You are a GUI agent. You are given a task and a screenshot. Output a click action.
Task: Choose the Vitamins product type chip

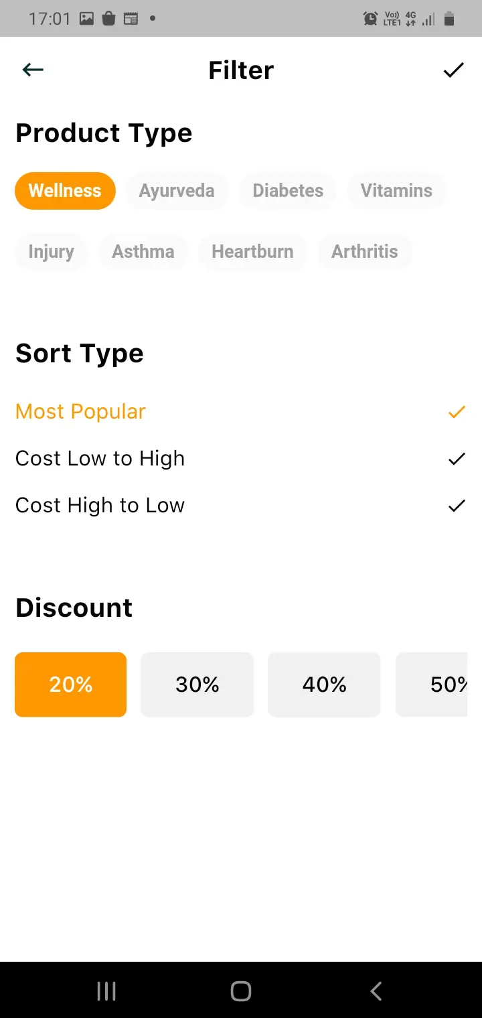[x=396, y=191]
